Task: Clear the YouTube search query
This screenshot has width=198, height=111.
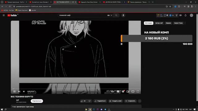Action: click(x=111, y=15)
